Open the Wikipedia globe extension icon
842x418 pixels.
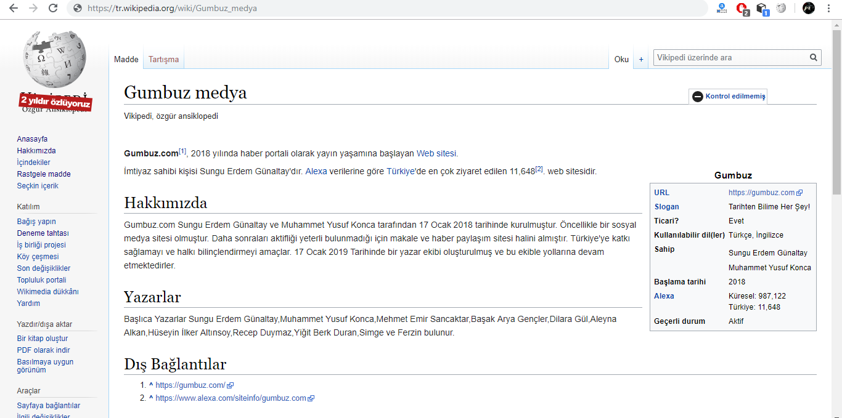point(782,9)
